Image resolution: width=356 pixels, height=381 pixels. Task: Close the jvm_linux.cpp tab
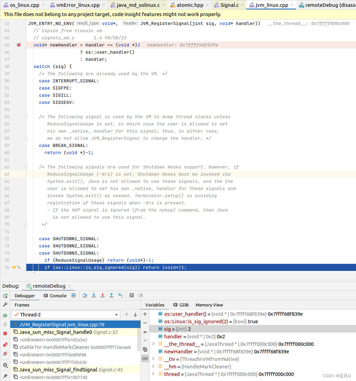[x=292, y=5]
